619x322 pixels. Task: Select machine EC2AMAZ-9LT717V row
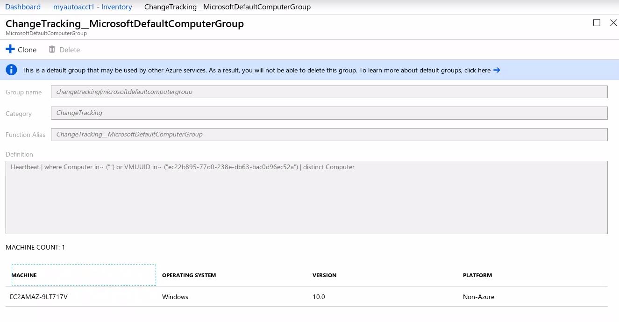pyautogui.click(x=39, y=297)
